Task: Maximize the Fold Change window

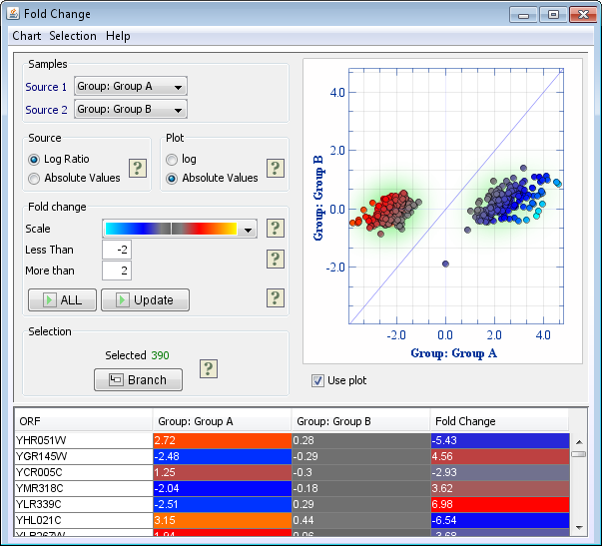Action: point(553,15)
